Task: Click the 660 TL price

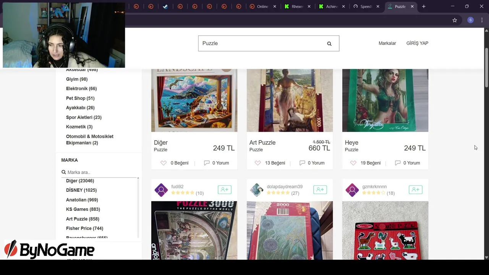Action: click(319, 148)
